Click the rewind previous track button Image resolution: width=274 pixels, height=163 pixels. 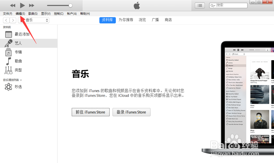coord(13,5)
